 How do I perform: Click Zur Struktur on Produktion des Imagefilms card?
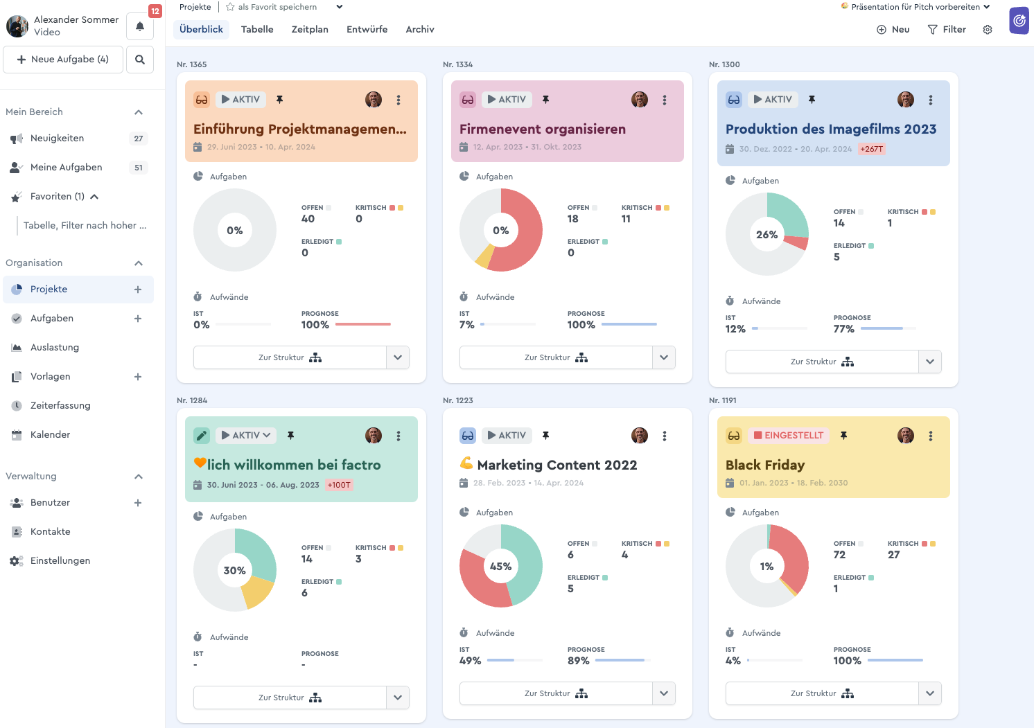tap(822, 362)
